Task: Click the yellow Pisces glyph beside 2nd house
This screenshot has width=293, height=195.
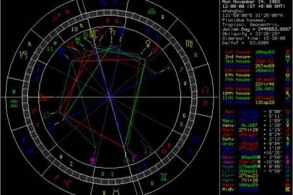Action: pos(288,57)
